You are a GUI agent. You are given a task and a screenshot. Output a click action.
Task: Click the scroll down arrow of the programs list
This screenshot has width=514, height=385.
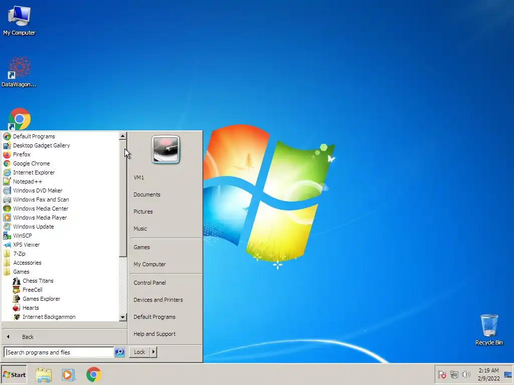pos(122,317)
